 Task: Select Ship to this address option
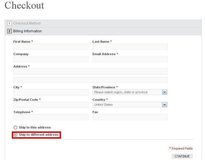pyautogui.click(x=15, y=127)
